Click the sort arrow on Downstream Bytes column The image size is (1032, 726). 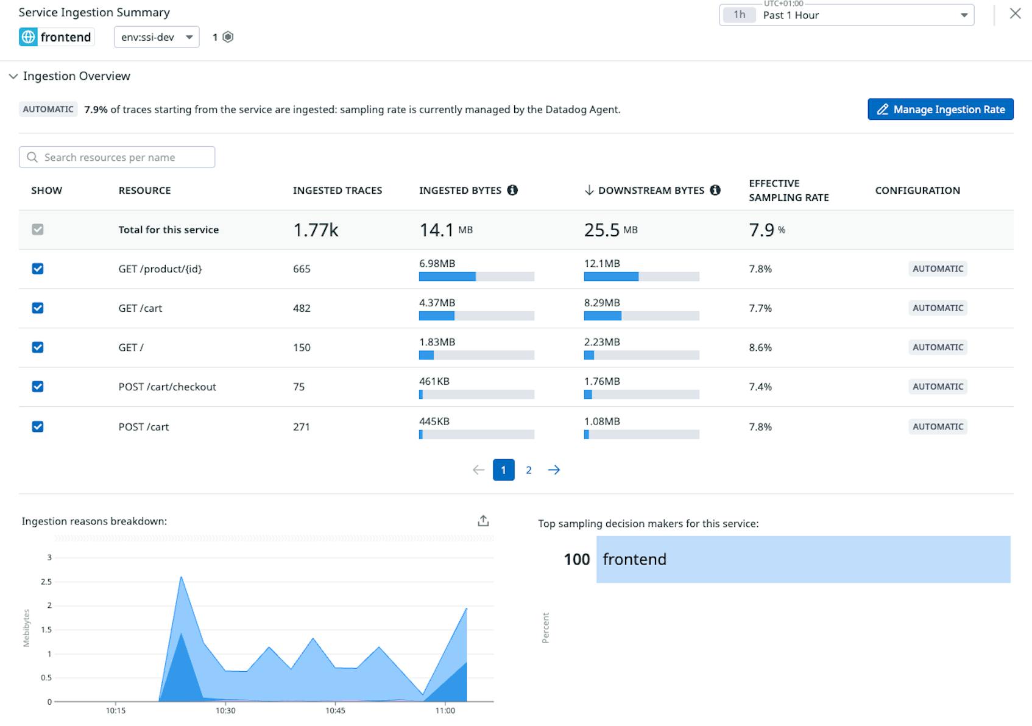[x=588, y=190]
